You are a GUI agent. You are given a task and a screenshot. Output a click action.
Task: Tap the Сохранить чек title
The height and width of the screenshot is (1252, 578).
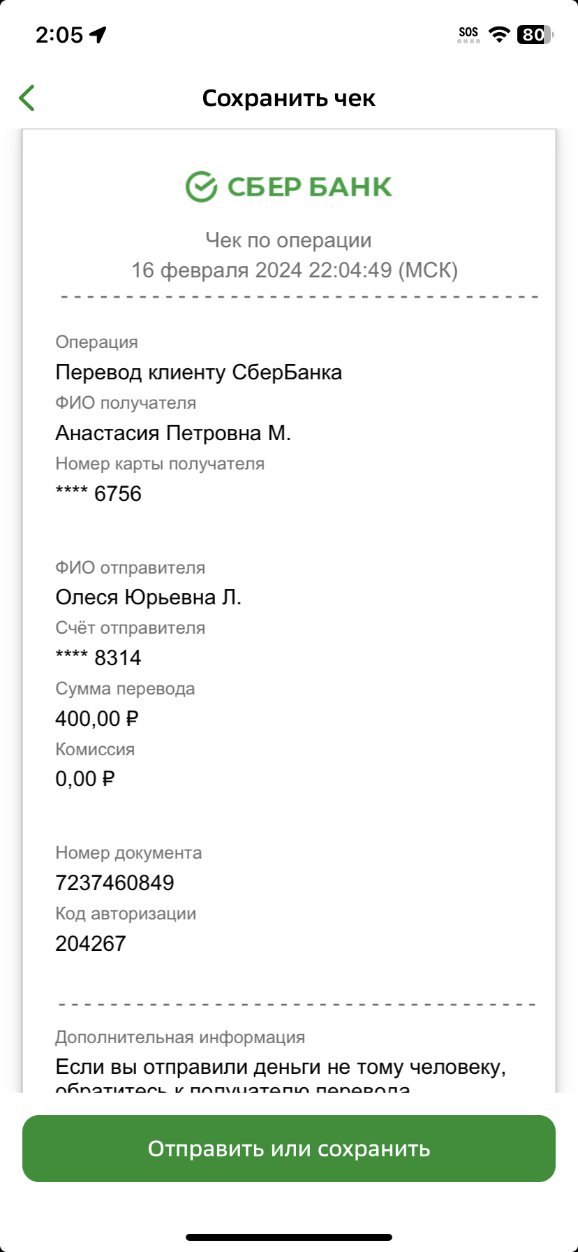289,99
